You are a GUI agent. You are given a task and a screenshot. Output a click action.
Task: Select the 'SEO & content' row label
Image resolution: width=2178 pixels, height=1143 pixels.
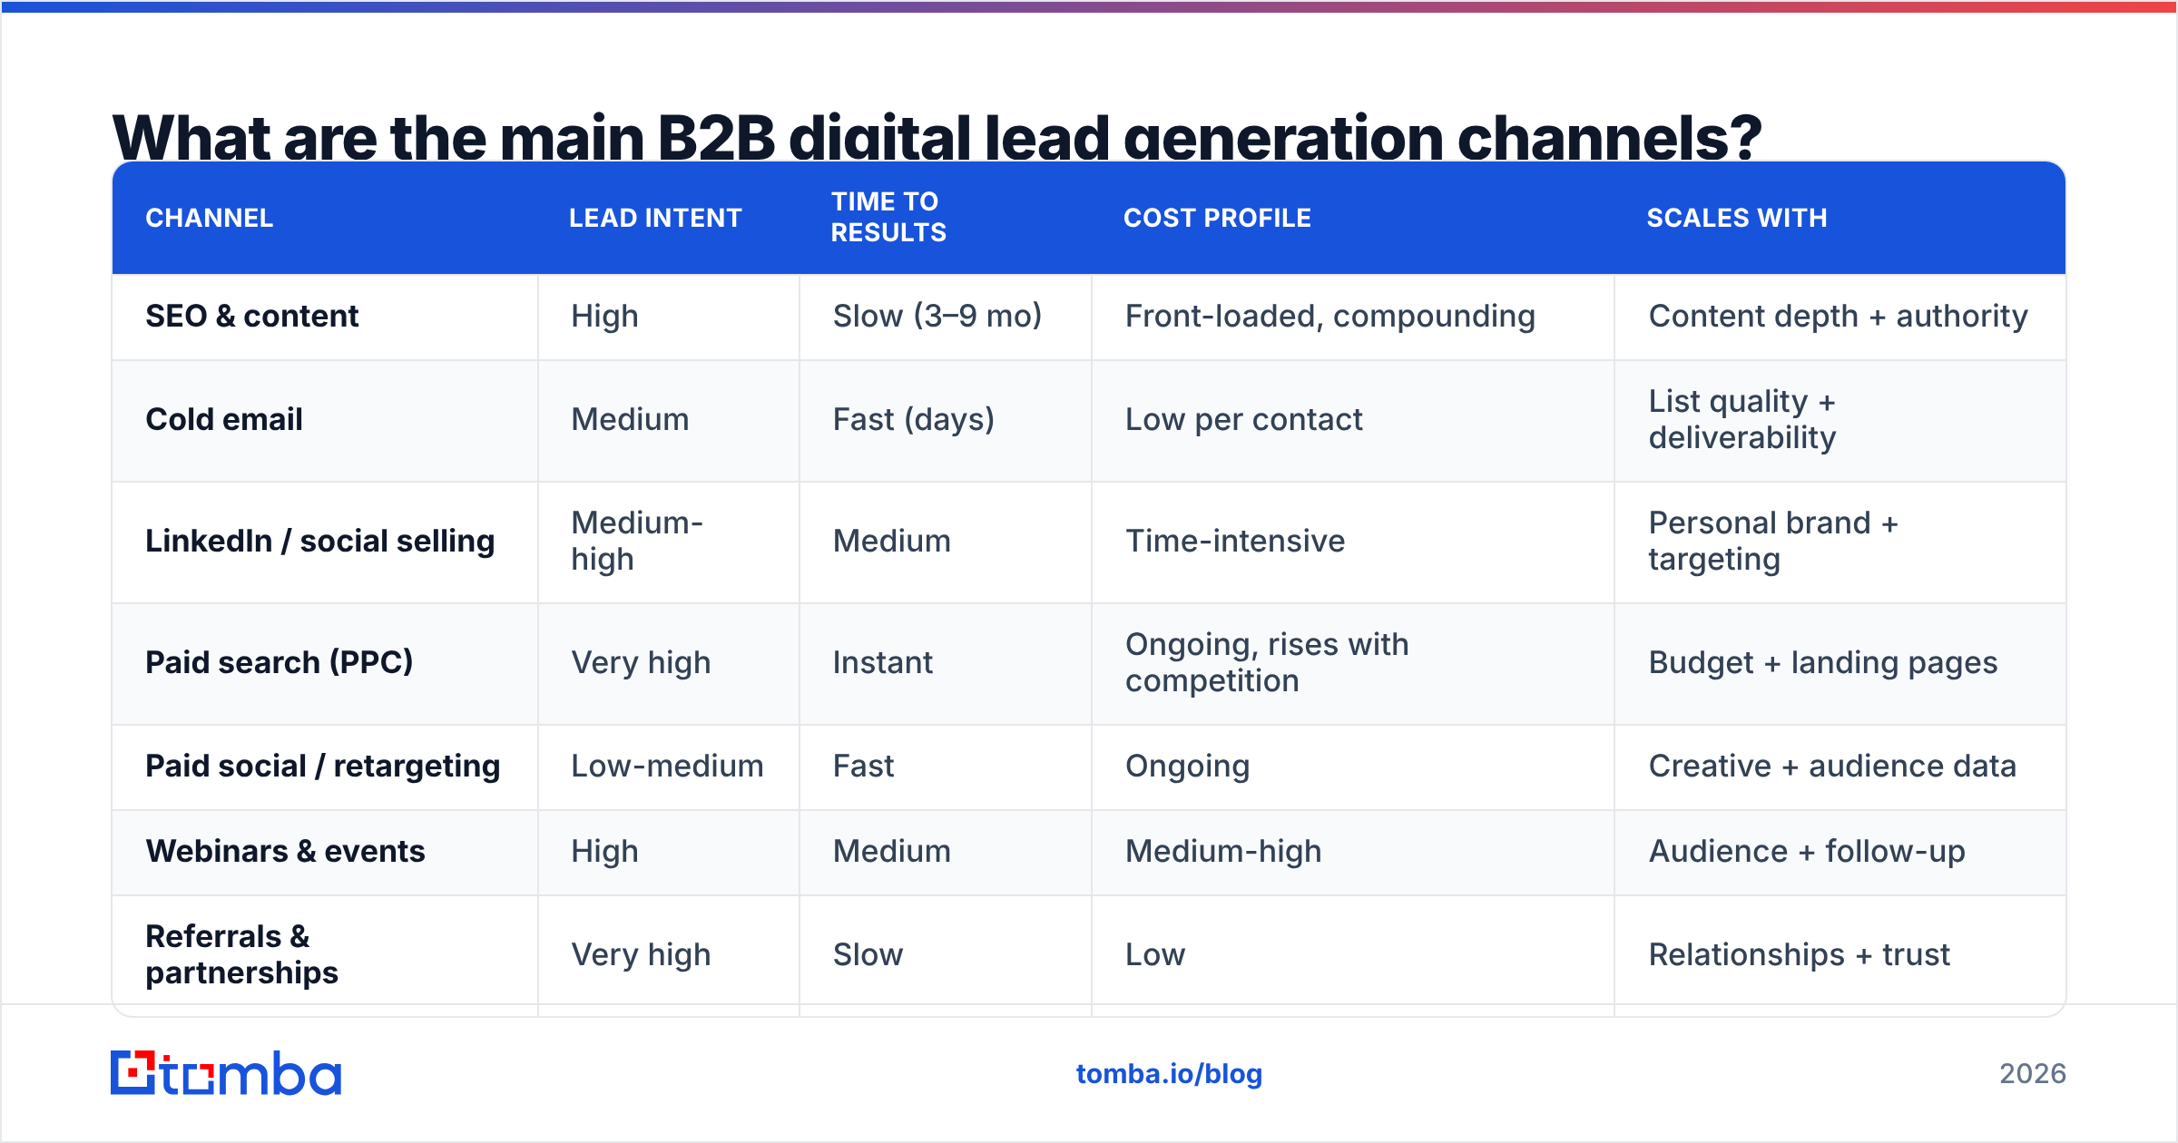coord(252,316)
